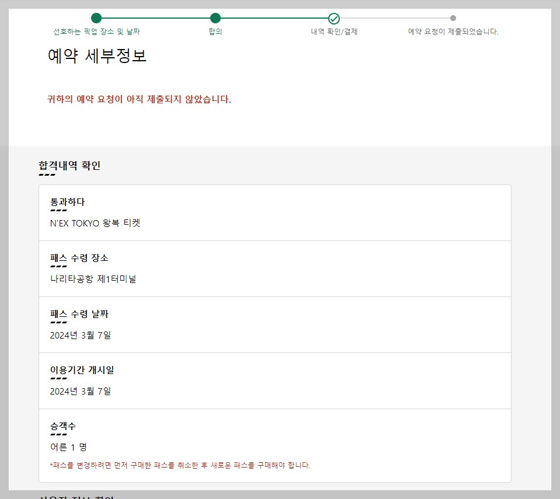Click the 통과하다 field label
The width and height of the screenshot is (560, 499).
[x=68, y=202]
